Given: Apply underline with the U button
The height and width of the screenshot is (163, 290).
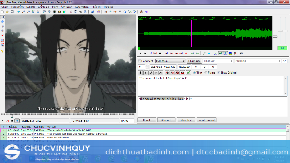Looking at the screenshot, I should pos(150,73).
